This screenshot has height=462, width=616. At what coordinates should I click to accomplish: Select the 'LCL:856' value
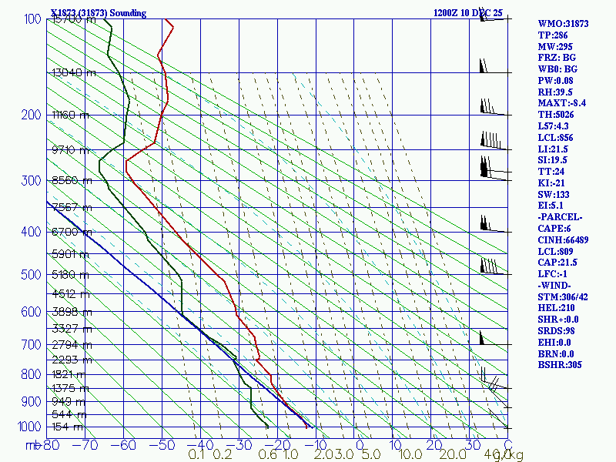[555, 138]
